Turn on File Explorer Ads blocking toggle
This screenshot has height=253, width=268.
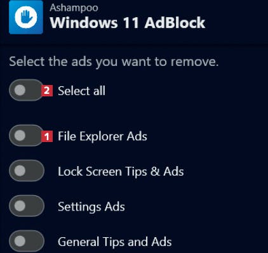(x=26, y=136)
